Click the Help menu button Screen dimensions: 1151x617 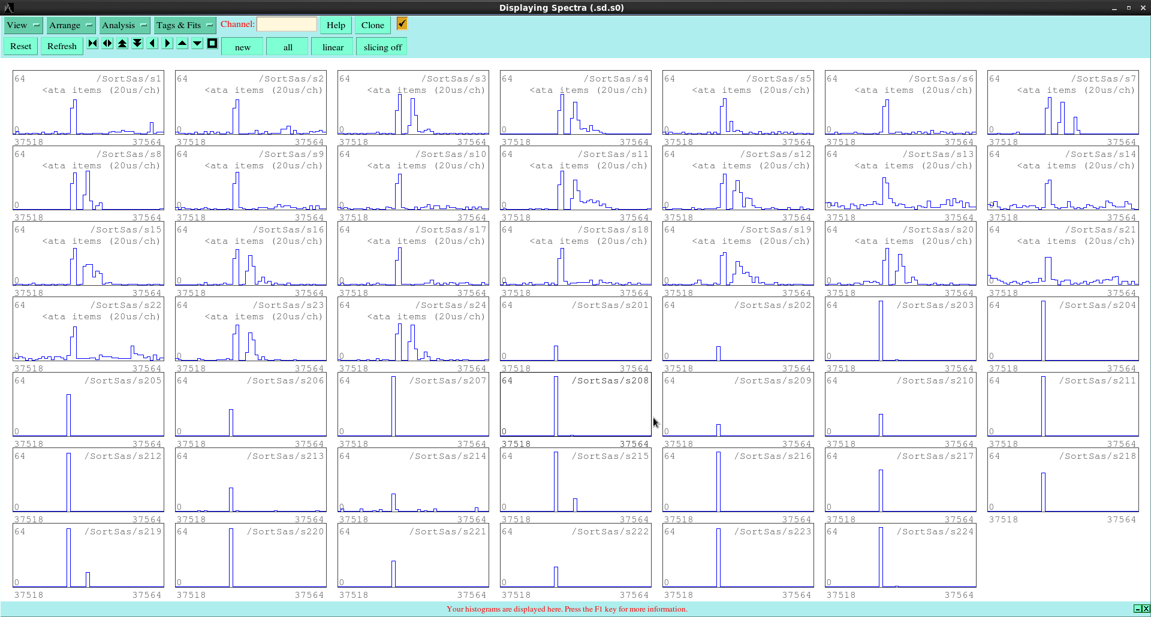(x=336, y=25)
